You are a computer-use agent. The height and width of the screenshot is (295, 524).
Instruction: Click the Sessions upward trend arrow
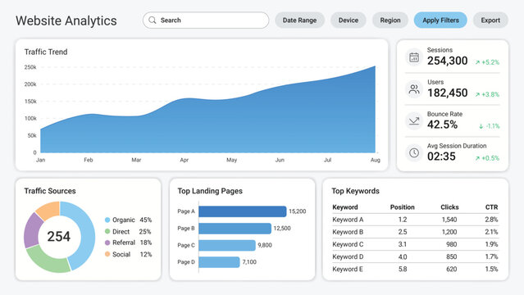[477, 62]
